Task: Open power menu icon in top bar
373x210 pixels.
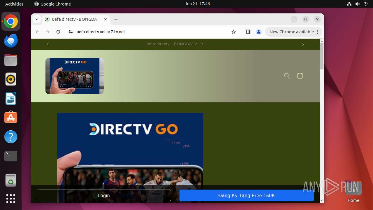Action: [x=366, y=4]
